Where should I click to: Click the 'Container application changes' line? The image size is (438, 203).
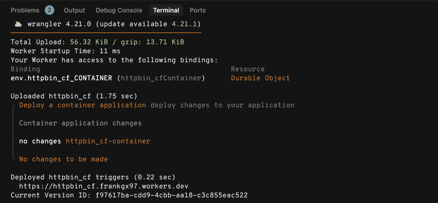(x=81, y=123)
